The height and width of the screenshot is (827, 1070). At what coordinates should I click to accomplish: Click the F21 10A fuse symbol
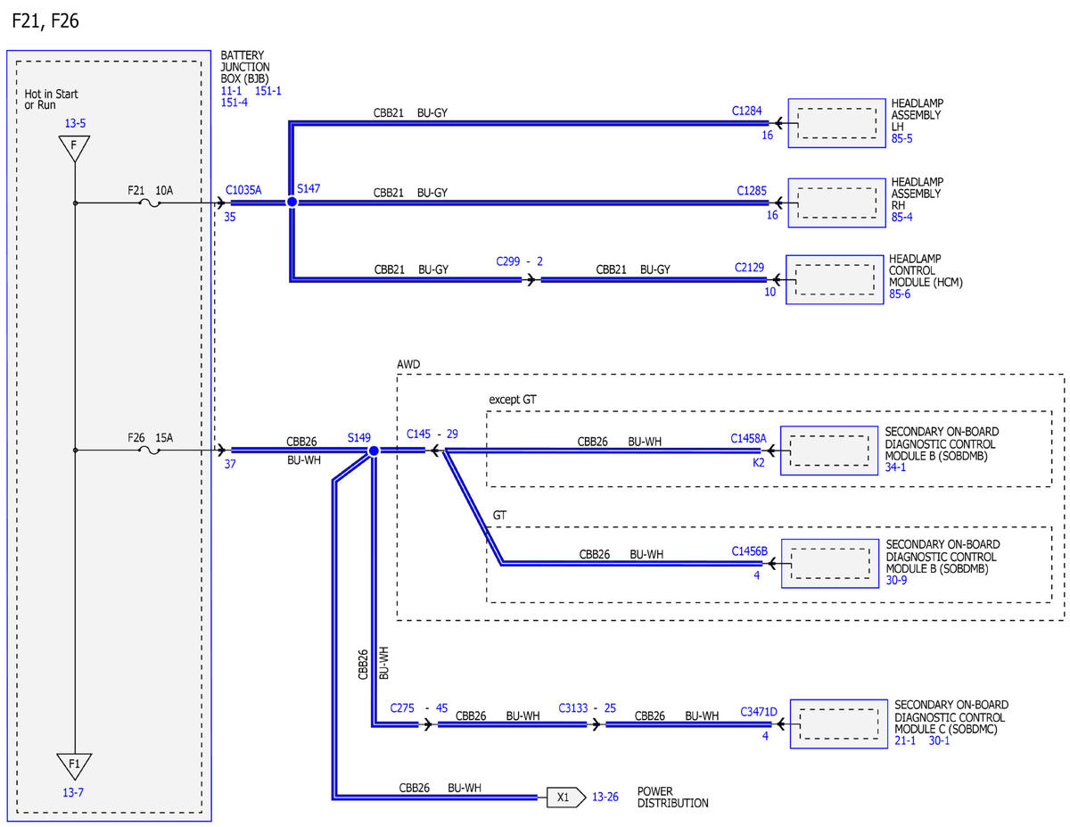coord(151,203)
